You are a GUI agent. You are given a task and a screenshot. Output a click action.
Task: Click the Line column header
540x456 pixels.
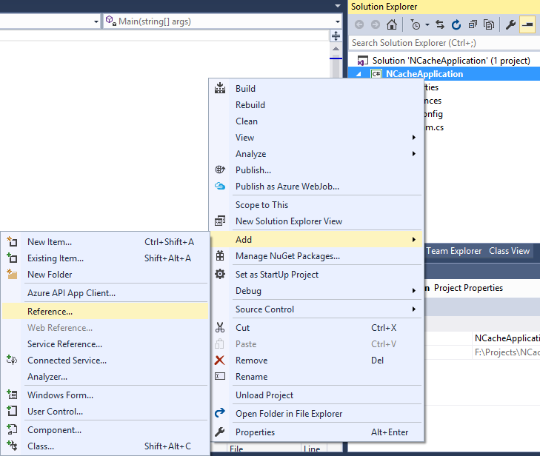(x=312, y=449)
